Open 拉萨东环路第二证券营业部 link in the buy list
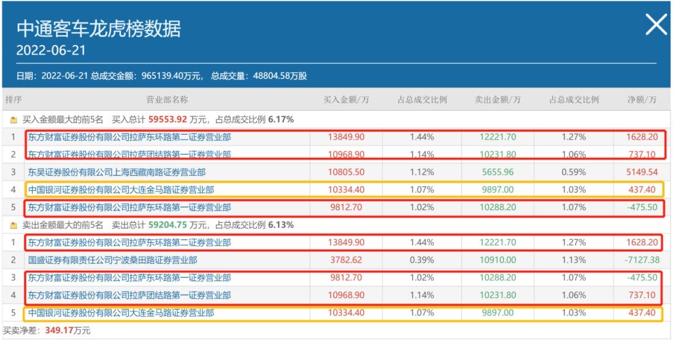 (x=129, y=137)
